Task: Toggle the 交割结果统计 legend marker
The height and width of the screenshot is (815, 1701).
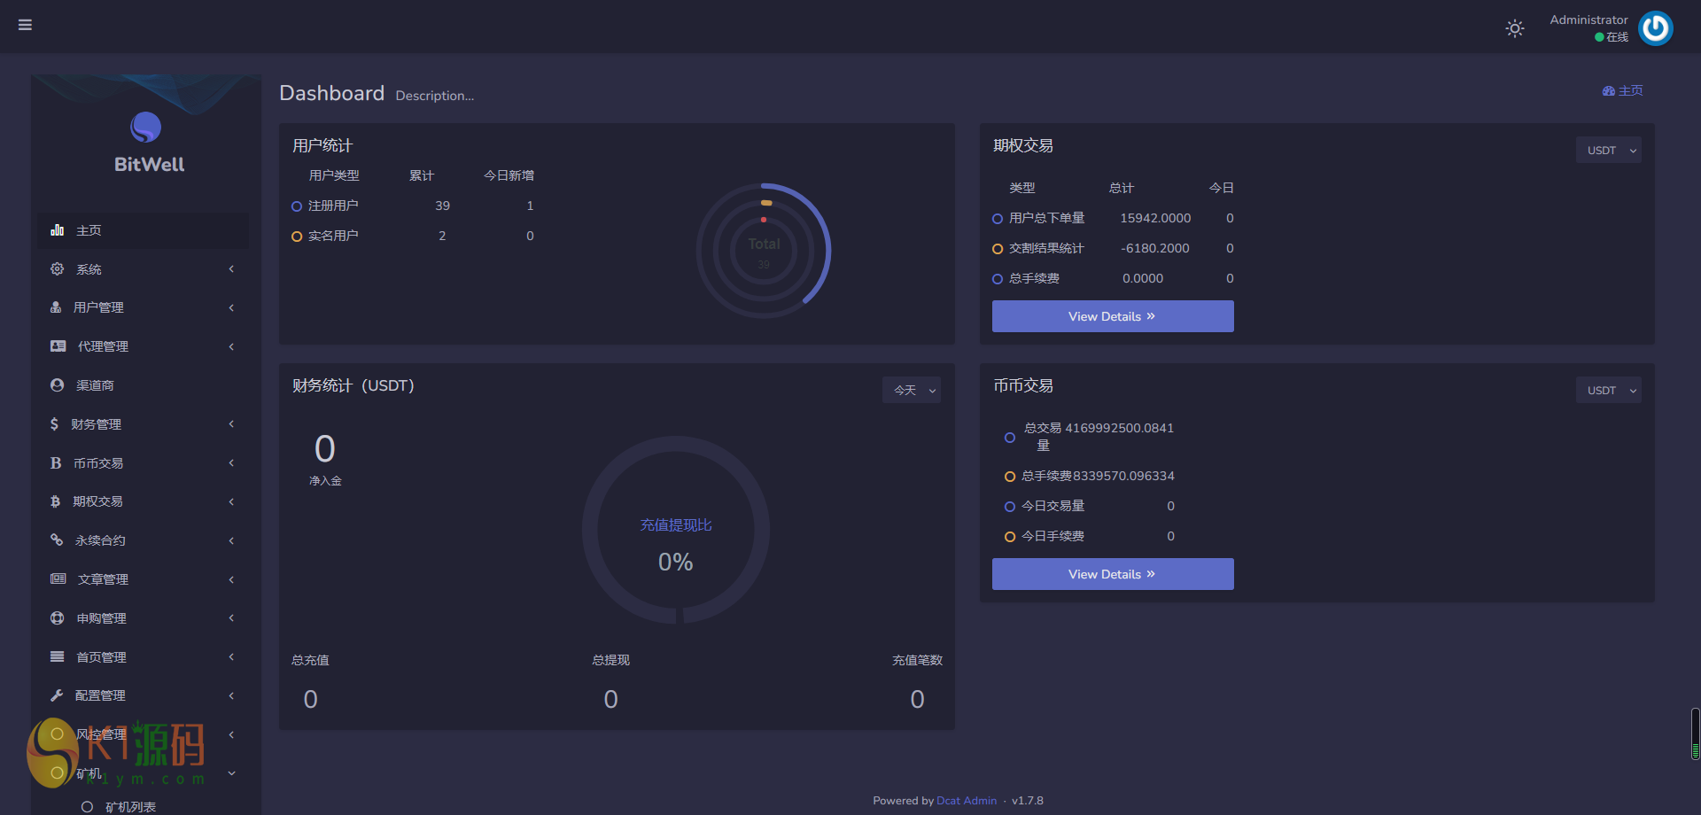Action: coord(998,249)
